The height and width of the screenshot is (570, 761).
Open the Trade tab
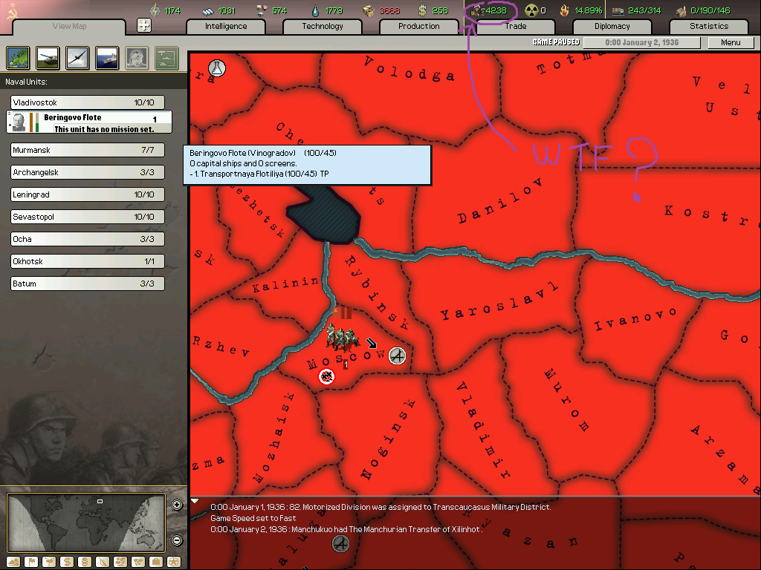click(x=516, y=27)
